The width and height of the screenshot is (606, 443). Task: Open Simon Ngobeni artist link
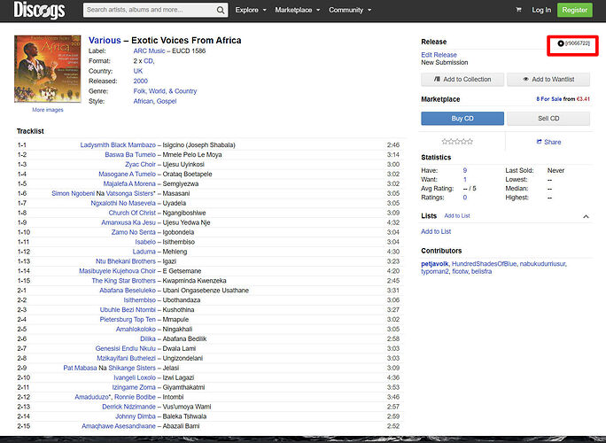(x=73, y=193)
